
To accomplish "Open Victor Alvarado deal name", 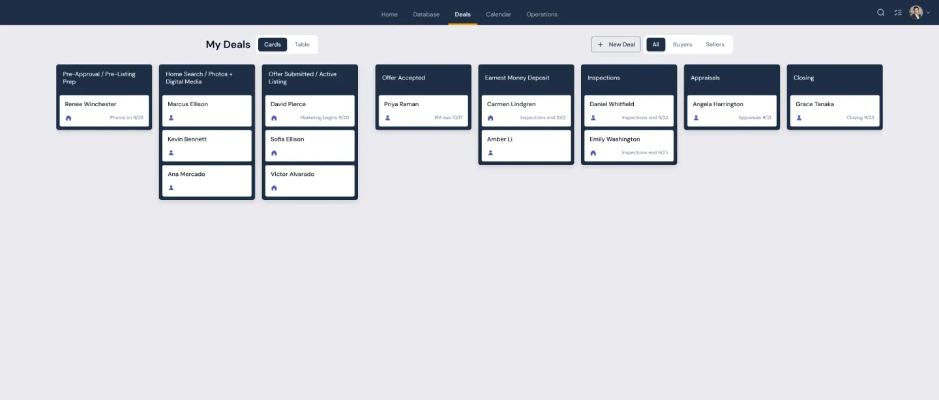I will click(x=292, y=174).
